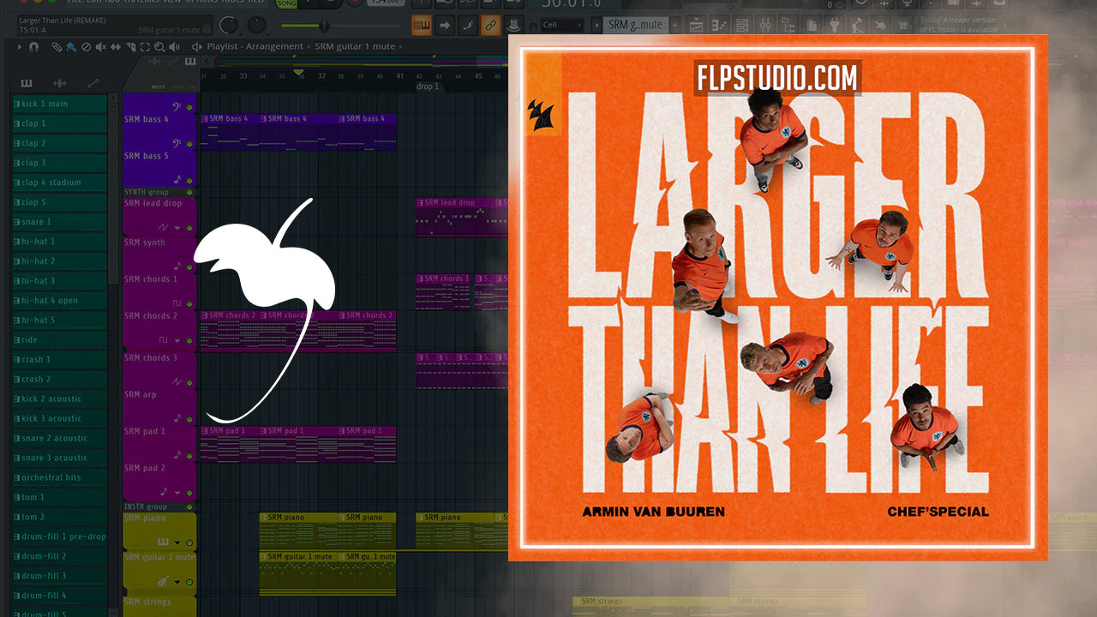Click the main volume knob

230,25
